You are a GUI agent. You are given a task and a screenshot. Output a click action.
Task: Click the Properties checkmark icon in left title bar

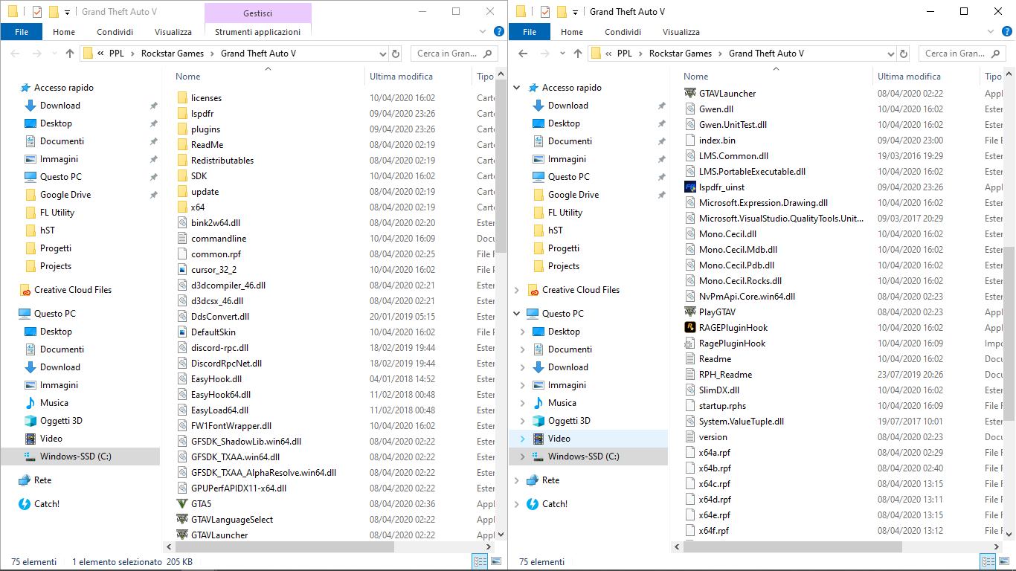point(37,12)
